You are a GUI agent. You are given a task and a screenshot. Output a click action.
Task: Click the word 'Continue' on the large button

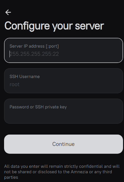tap(64, 144)
